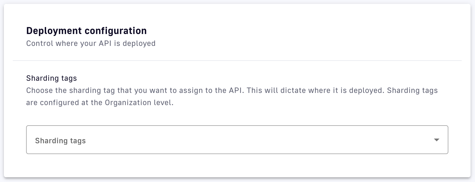Open the Sharding tags select box
The width and height of the screenshot is (475, 182).
[237, 140]
